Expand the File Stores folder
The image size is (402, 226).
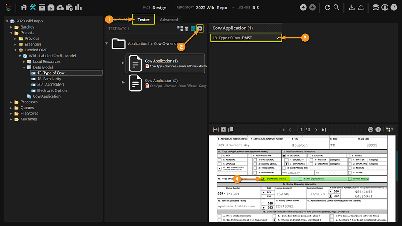coord(11,114)
